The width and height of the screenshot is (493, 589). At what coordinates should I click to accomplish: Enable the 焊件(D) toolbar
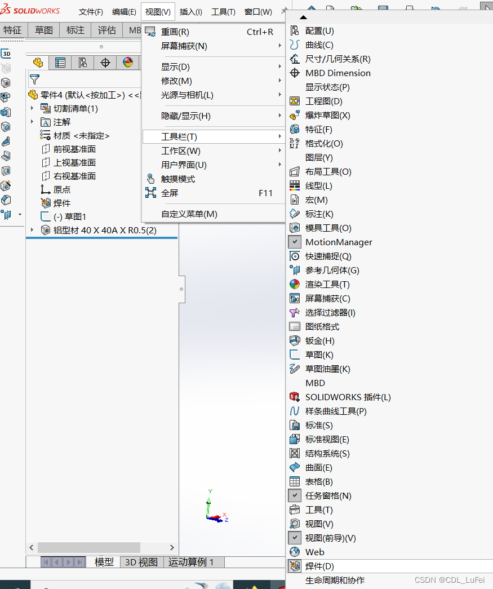coord(319,566)
